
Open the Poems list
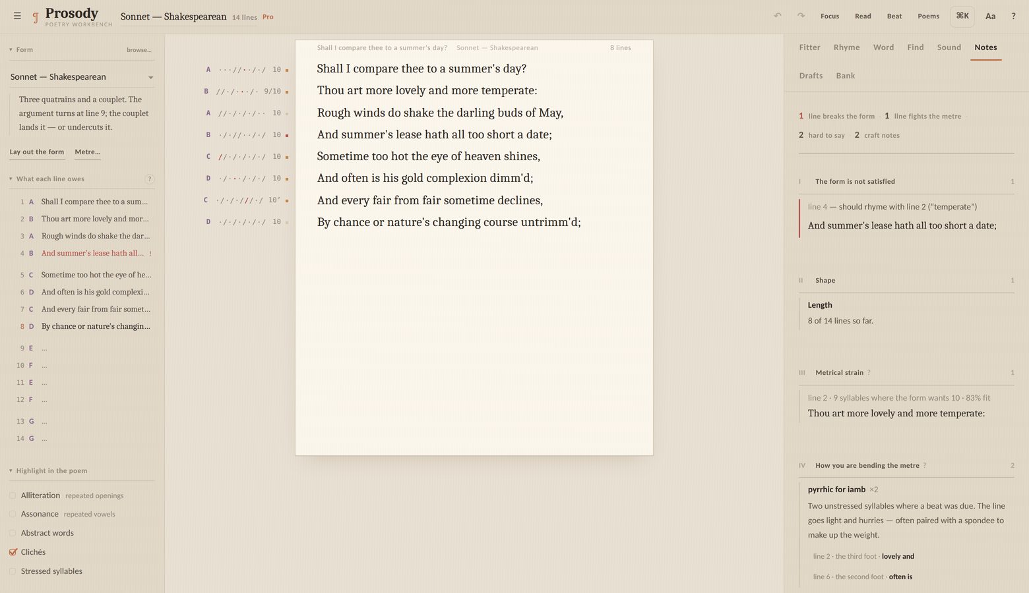coord(928,16)
